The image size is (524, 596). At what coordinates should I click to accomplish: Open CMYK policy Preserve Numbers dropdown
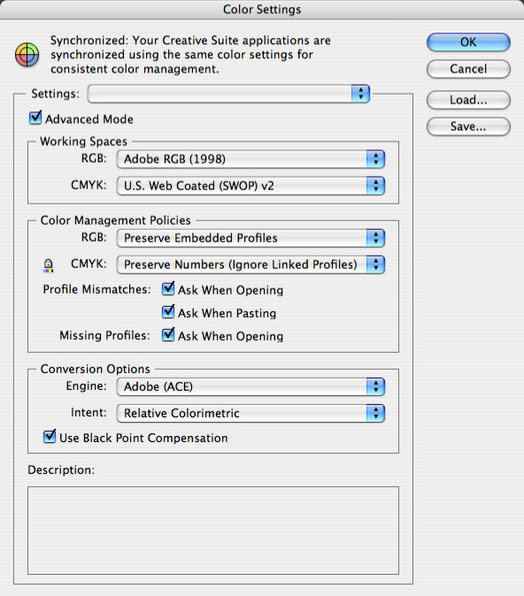pyautogui.click(x=250, y=264)
